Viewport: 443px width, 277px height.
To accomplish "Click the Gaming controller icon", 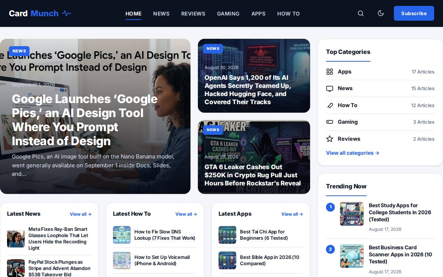I will (x=330, y=122).
